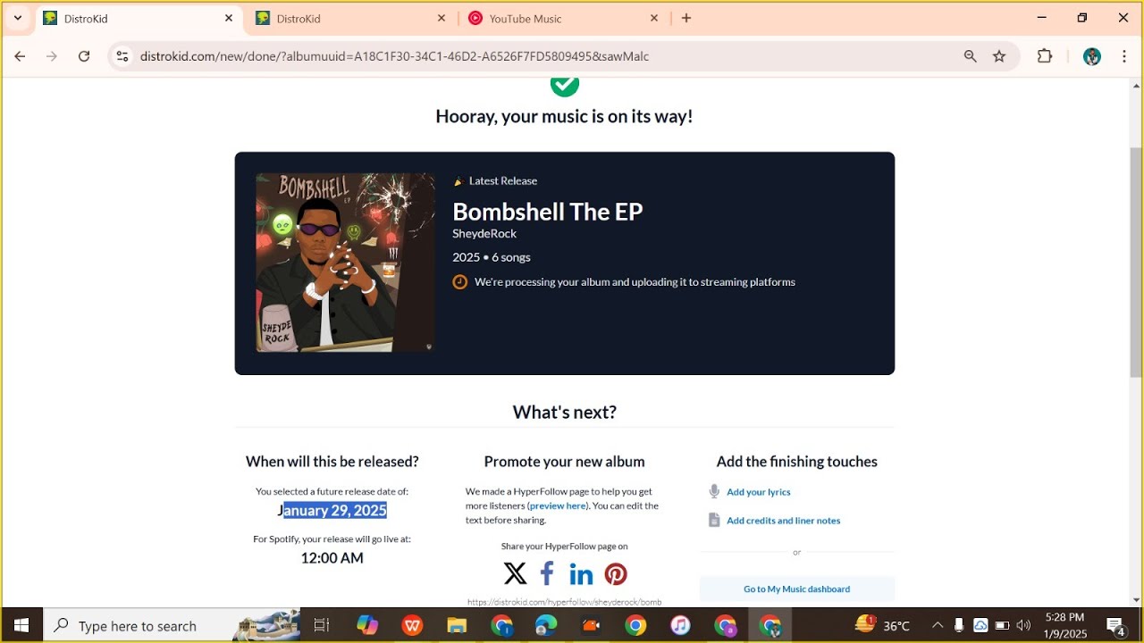The height and width of the screenshot is (643, 1144).
Task: Go back to previous page
Action: click(x=20, y=56)
